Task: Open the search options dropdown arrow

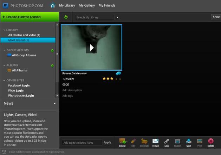Action: click(118, 17)
